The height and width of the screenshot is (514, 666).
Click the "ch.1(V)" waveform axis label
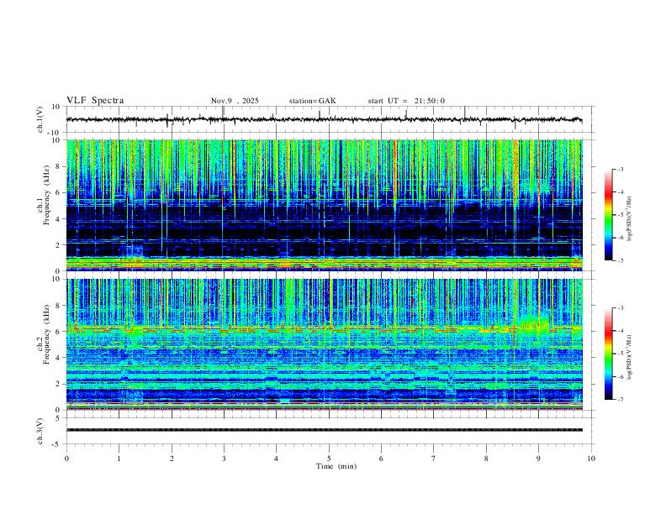coord(40,119)
